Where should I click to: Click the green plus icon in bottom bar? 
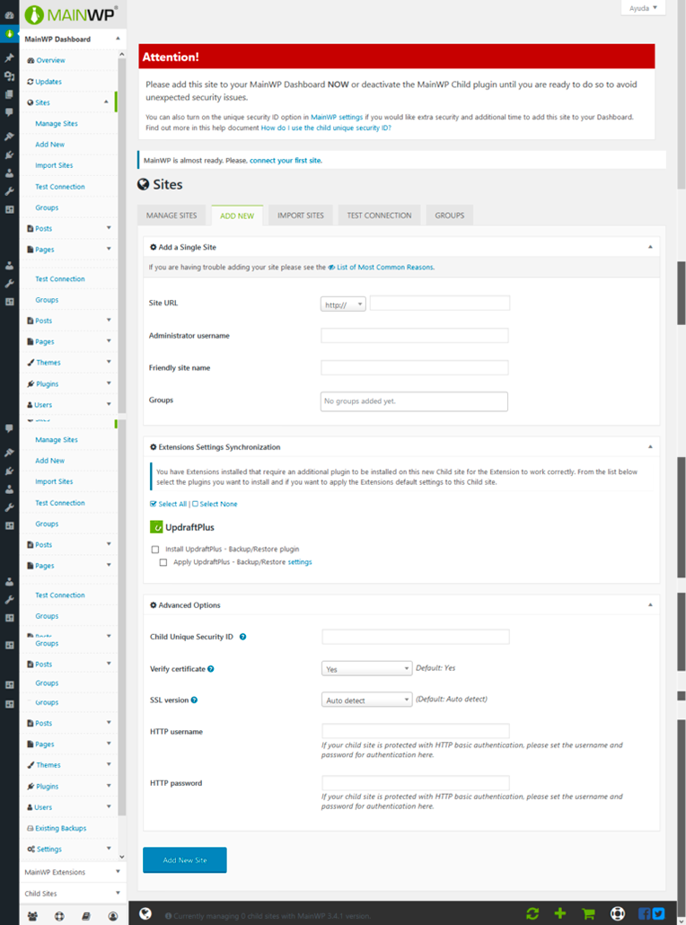tap(559, 914)
